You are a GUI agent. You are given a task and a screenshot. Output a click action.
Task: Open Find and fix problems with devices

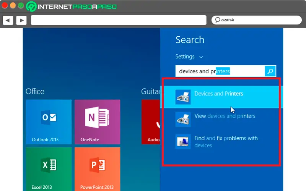(221, 142)
